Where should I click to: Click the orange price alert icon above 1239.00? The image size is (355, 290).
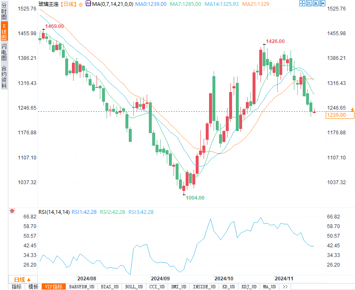[x=352, y=109]
